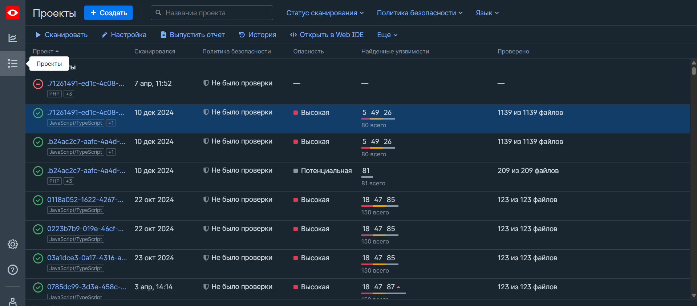Open the analytics chart sidebar icon
Image resolution: width=697 pixels, height=306 pixels.
pyautogui.click(x=12, y=38)
